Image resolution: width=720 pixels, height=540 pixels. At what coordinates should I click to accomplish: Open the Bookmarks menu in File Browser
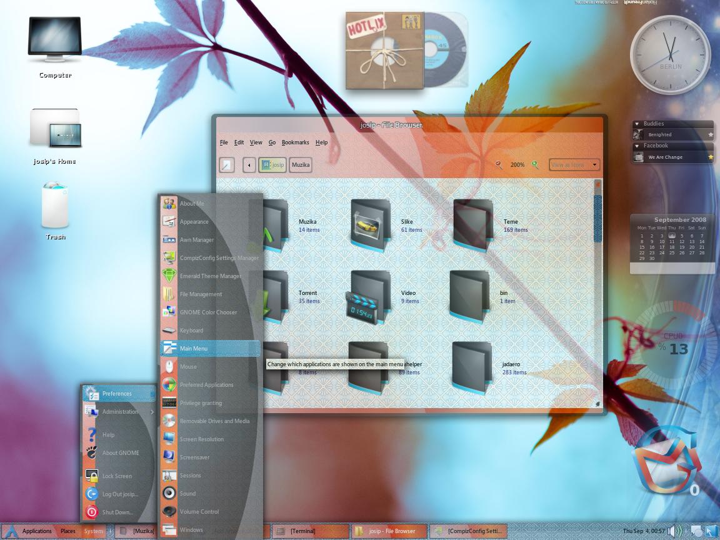click(x=295, y=142)
